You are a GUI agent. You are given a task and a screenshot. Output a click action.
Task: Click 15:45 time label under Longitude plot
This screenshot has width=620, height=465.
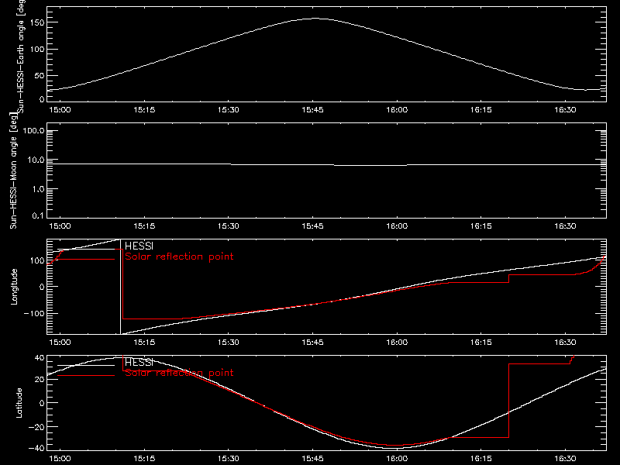coord(313,343)
